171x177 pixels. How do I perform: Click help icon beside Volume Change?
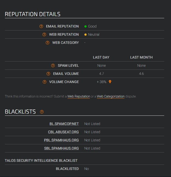tap(45, 82)
